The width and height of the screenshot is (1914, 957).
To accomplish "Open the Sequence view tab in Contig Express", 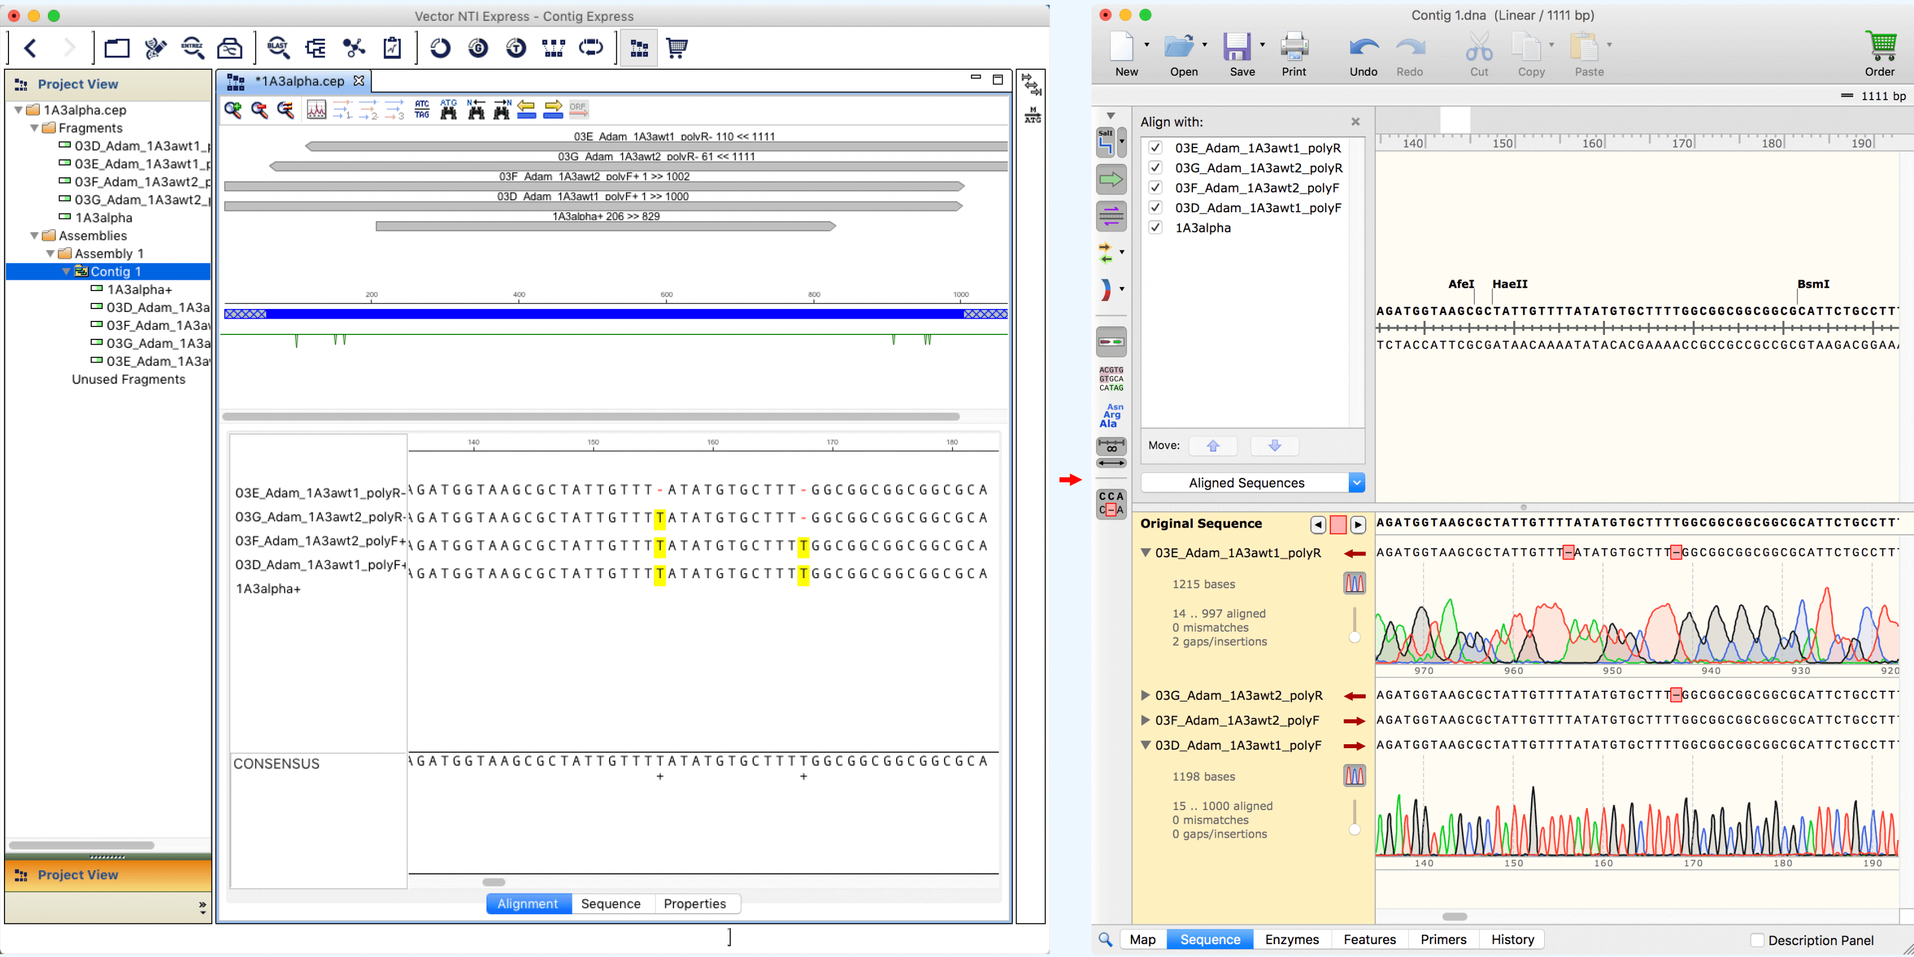I will click(x=611, y=904).
